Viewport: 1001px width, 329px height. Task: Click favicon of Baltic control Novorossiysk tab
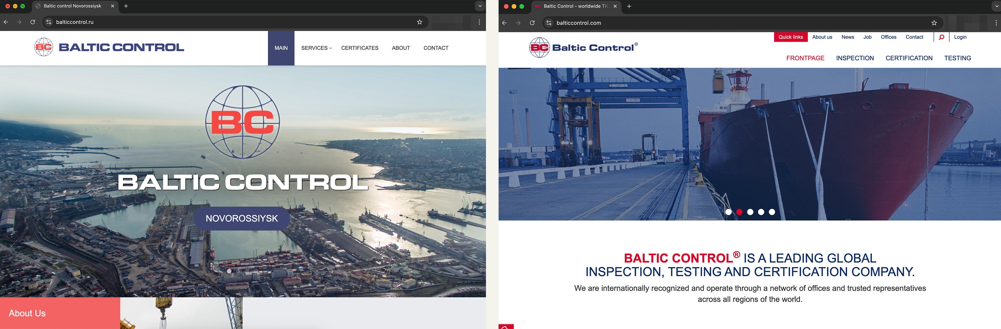click(38, 6)
